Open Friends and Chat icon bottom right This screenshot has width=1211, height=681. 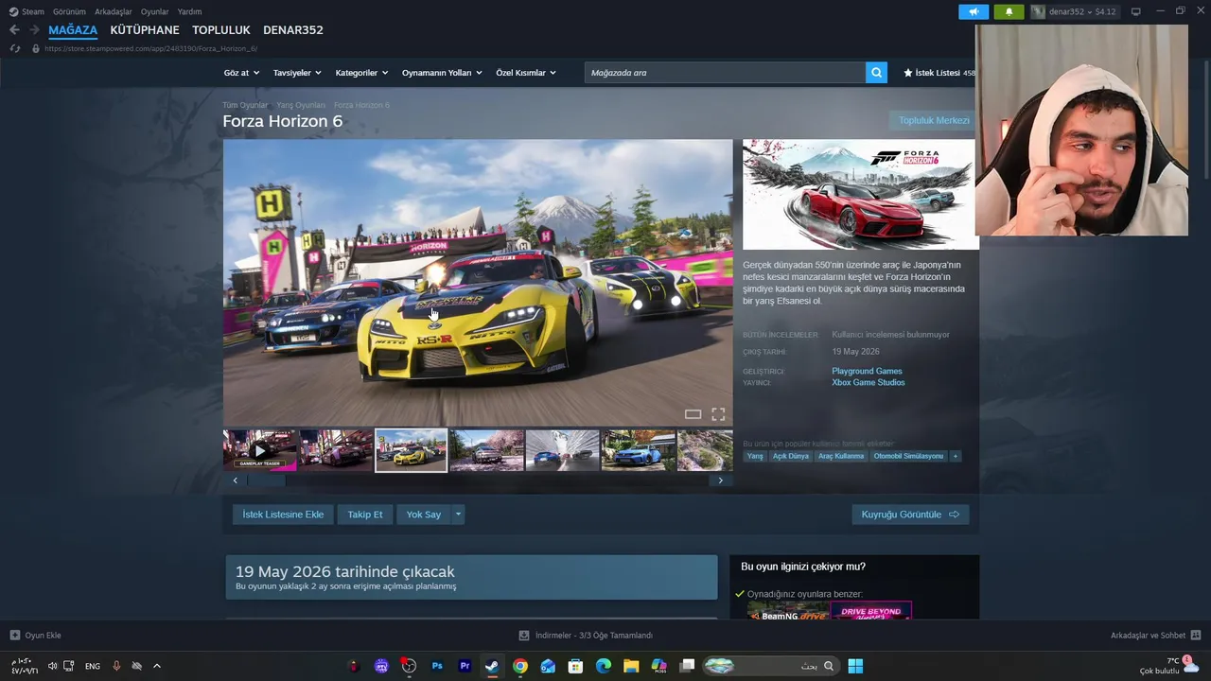(1195, 636)
